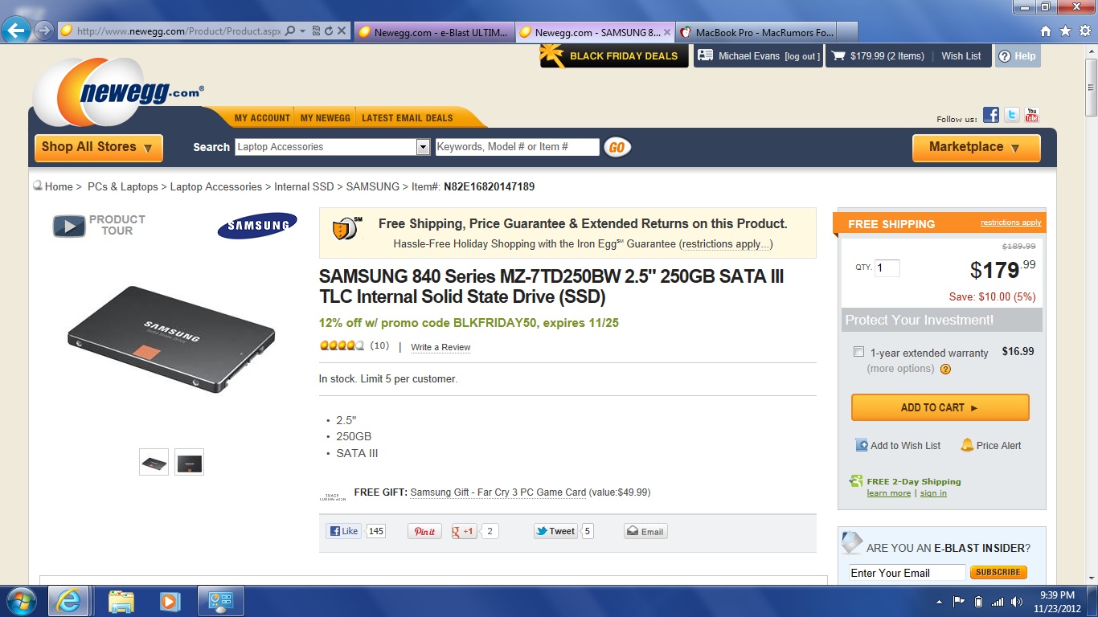This screenshot has height=617, width=1098.
Task: Open the Wish List link
Action: 961,56
